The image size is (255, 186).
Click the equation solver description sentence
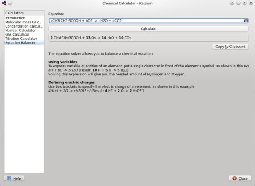click(x=101, y=54)
